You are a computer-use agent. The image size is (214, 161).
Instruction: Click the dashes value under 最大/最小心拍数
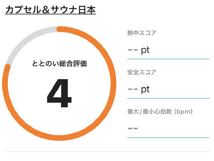(x=133, y=129)
